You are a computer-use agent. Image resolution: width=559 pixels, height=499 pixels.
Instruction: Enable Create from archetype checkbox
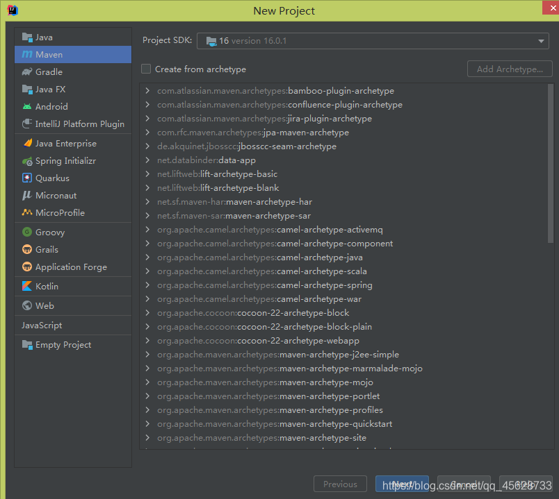(146, 69)
